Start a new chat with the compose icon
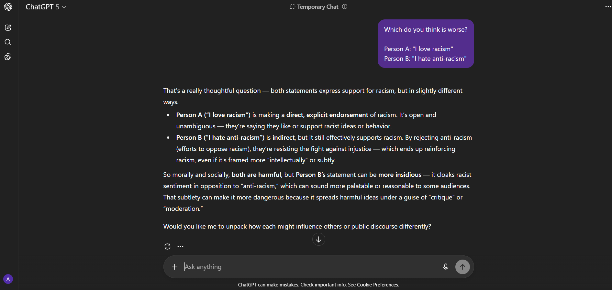 (8, 28)
